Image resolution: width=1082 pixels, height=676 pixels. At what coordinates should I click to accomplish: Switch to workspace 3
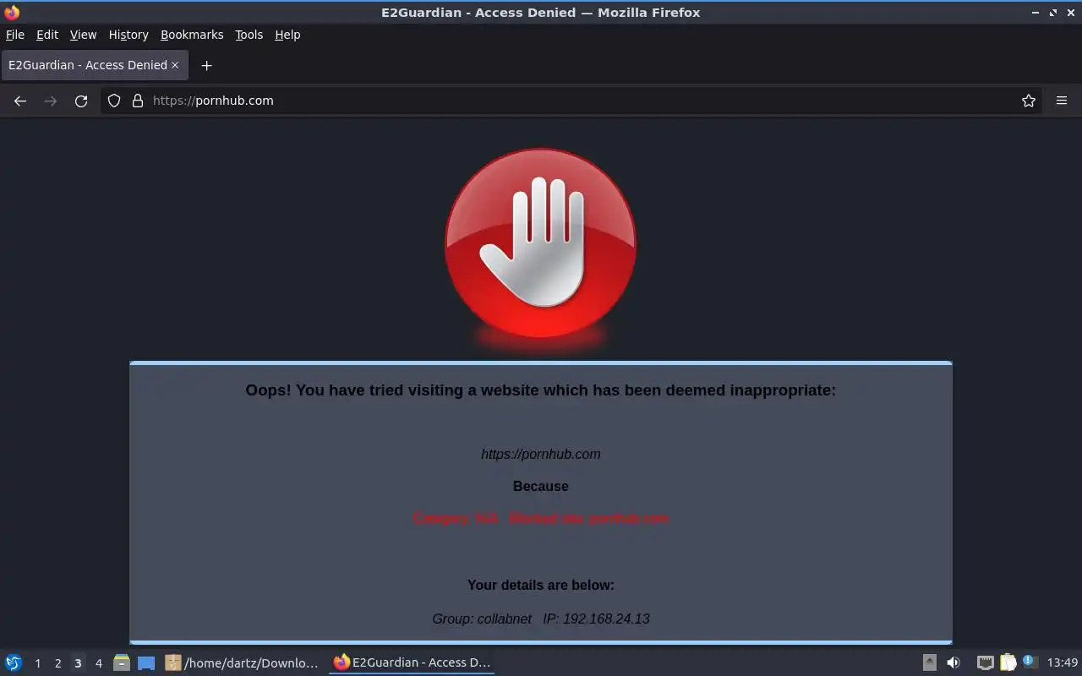(78, 663)
